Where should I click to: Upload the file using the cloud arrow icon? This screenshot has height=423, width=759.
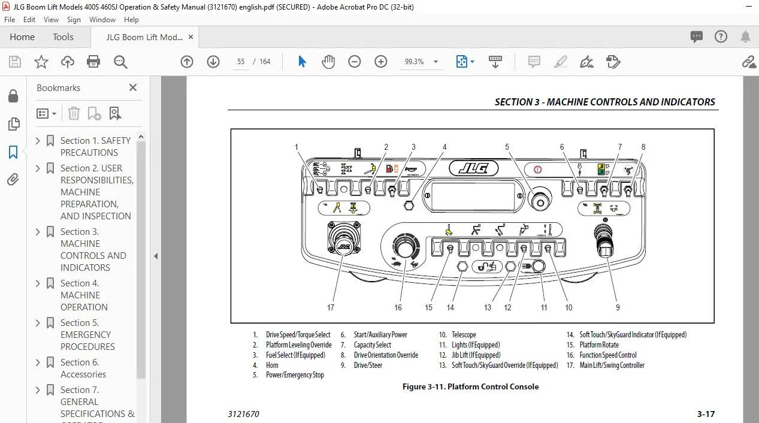click(68, 62)
